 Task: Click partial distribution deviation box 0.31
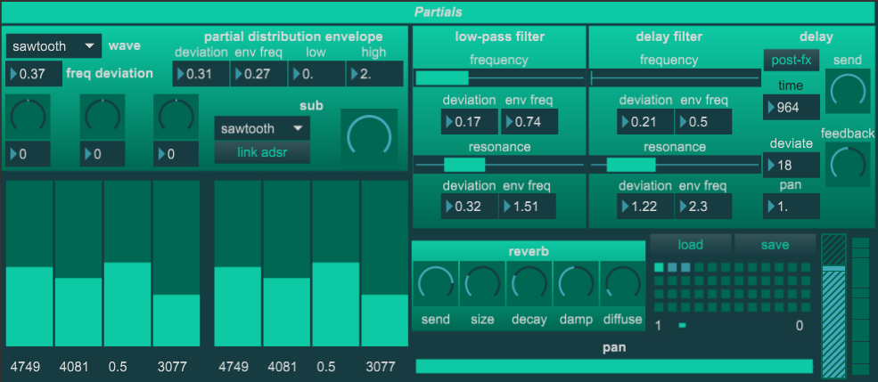[x=201, y=74]
